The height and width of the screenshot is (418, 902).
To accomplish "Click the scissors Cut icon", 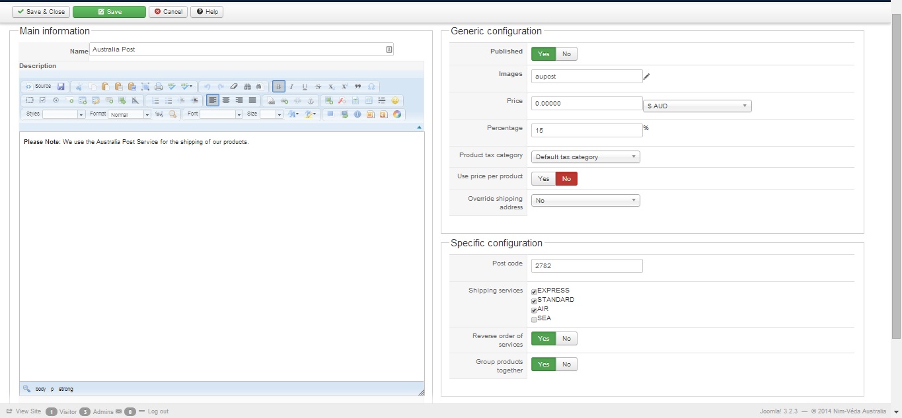I will coord(79,87).
